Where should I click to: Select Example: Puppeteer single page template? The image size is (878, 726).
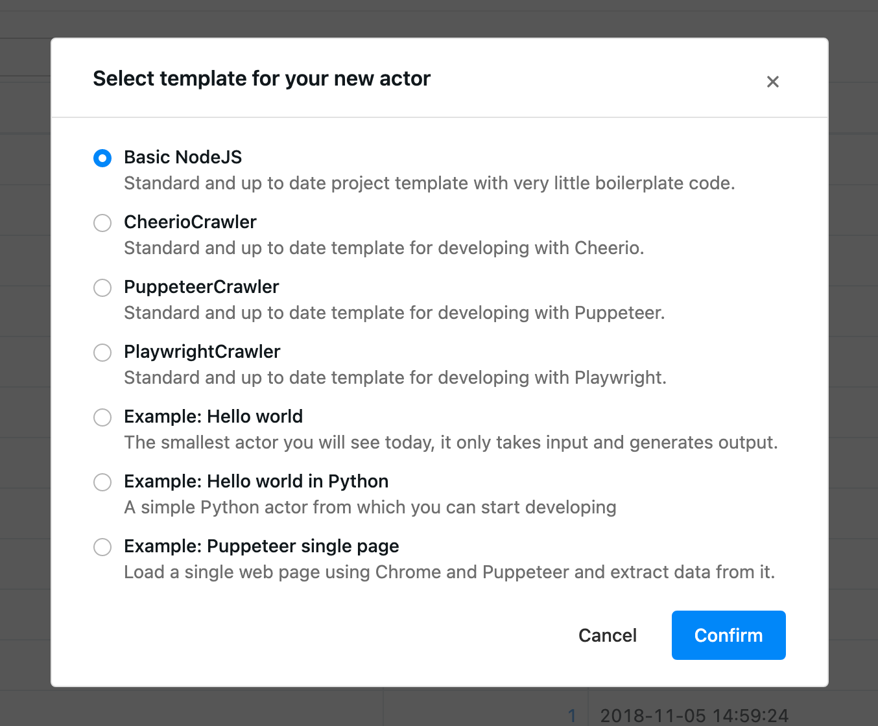coord(102,546)
